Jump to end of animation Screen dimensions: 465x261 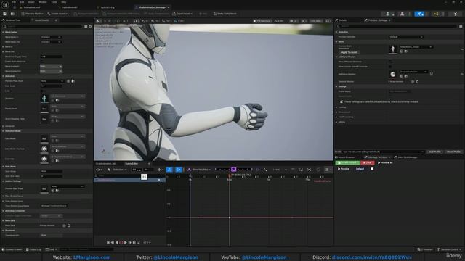[x=134, y=242]
